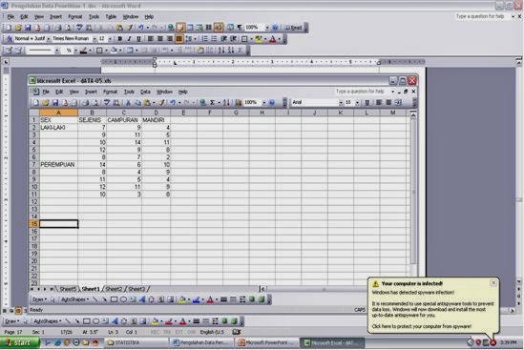Click Paste icon in Excel toolbar

(146, 103)
